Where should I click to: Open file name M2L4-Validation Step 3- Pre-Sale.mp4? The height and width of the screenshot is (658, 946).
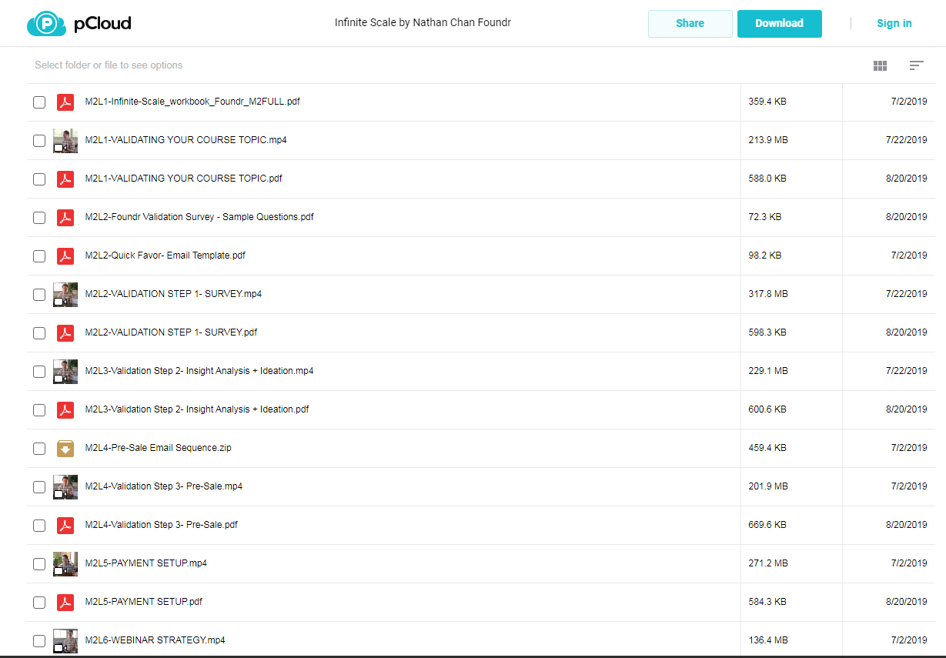[x=164, y=486]
